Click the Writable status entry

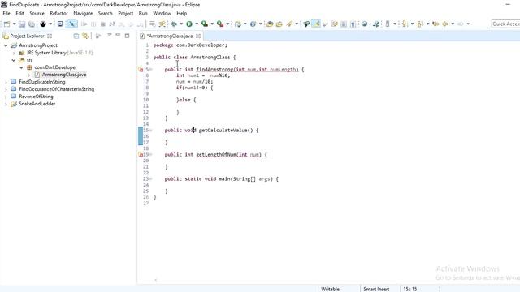click(330, 289)
